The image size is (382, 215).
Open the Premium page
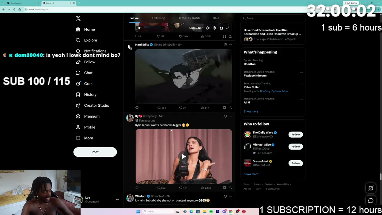tap(88, 116)
